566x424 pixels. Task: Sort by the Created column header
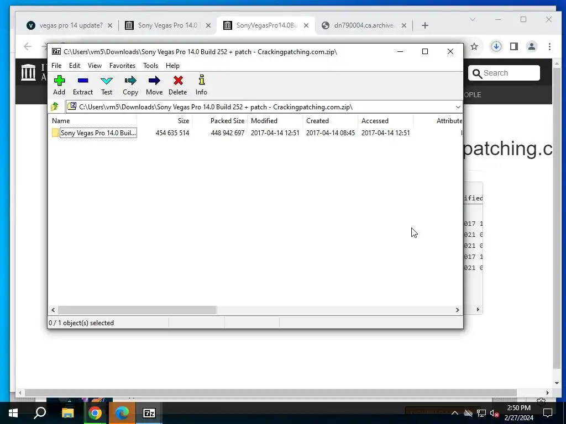(331, 121)
